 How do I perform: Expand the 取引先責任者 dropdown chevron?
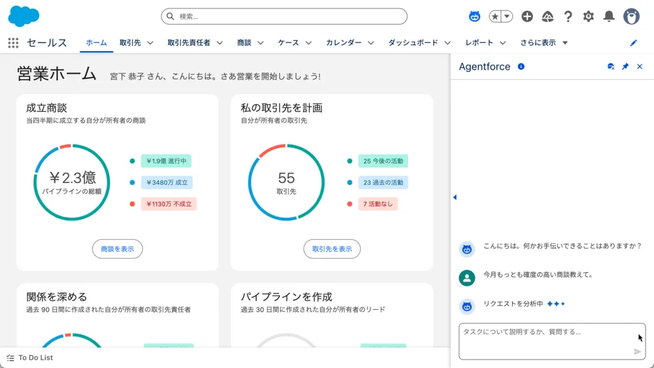click(x=219, y=42)
